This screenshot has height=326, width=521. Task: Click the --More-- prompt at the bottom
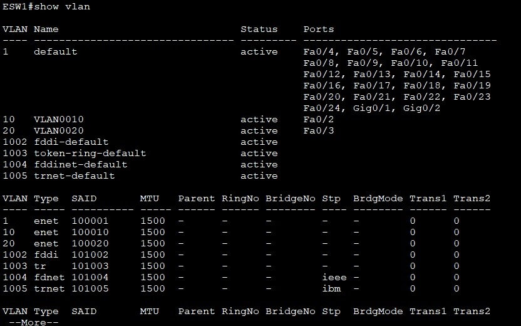[36, 322]
